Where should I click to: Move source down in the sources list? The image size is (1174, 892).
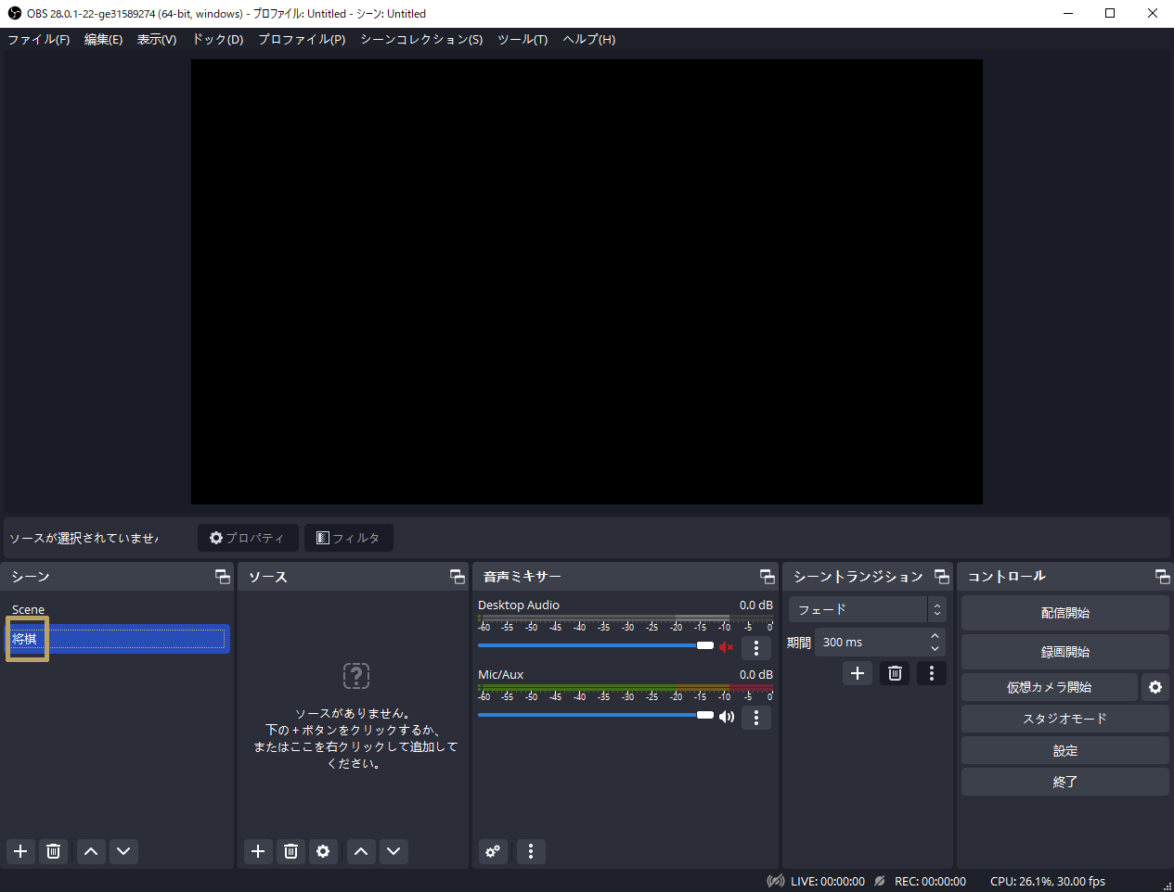point(393,851)
